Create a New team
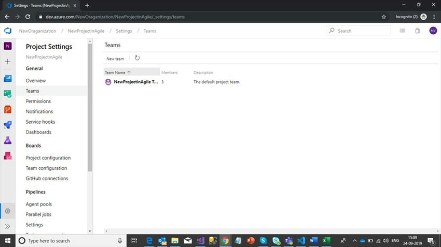This screenshot has height=247, width=441. (x=115, y=59)
